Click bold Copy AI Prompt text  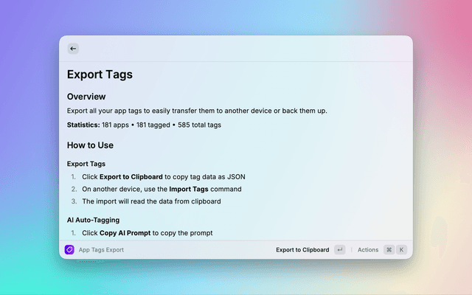click(125, 233)
